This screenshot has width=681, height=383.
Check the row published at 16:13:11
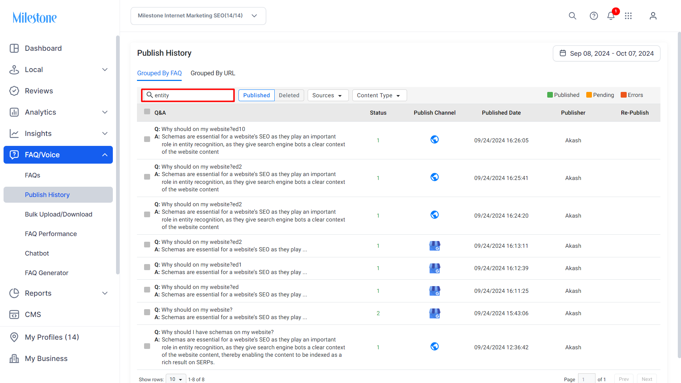coord(147,245)
